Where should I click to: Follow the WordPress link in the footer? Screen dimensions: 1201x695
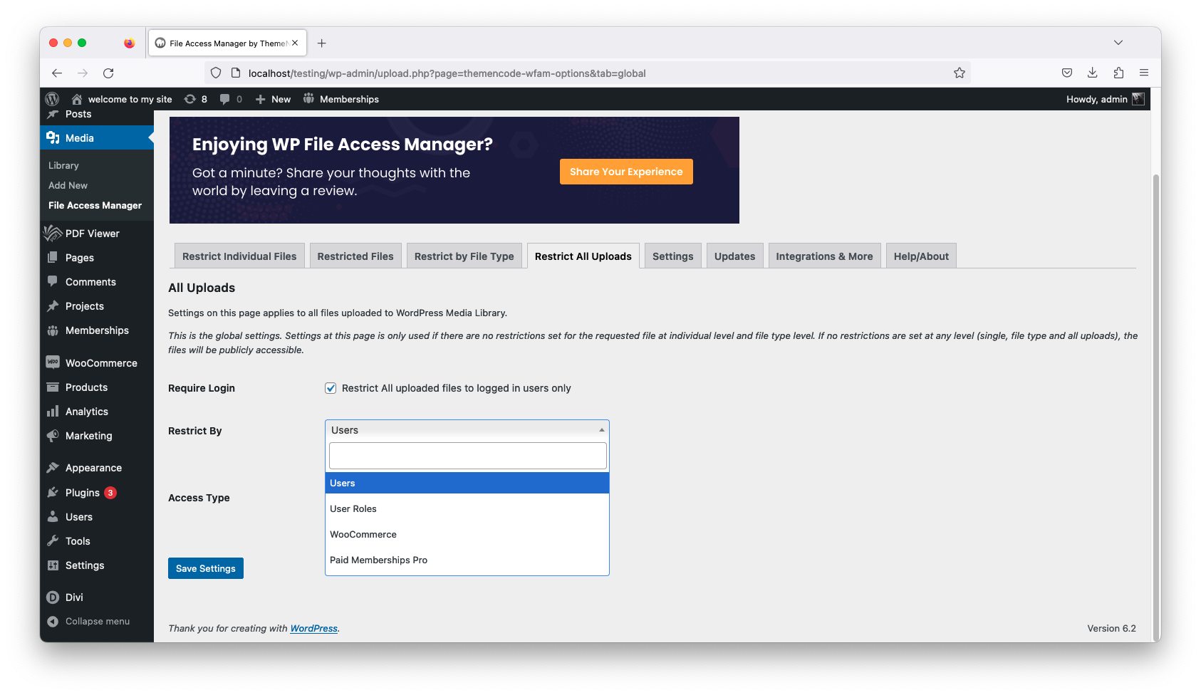[x=314, y=628]
